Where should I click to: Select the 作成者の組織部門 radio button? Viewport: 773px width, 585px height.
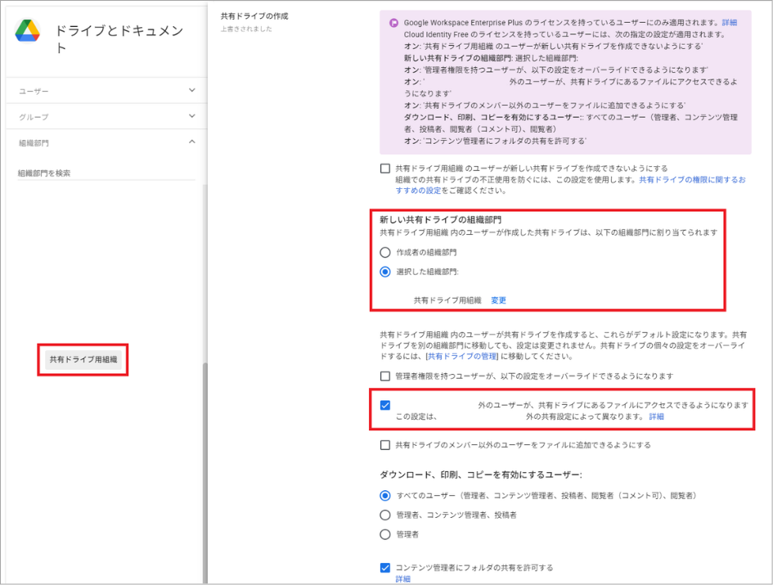pyautogui.click(x=385, y=252)
